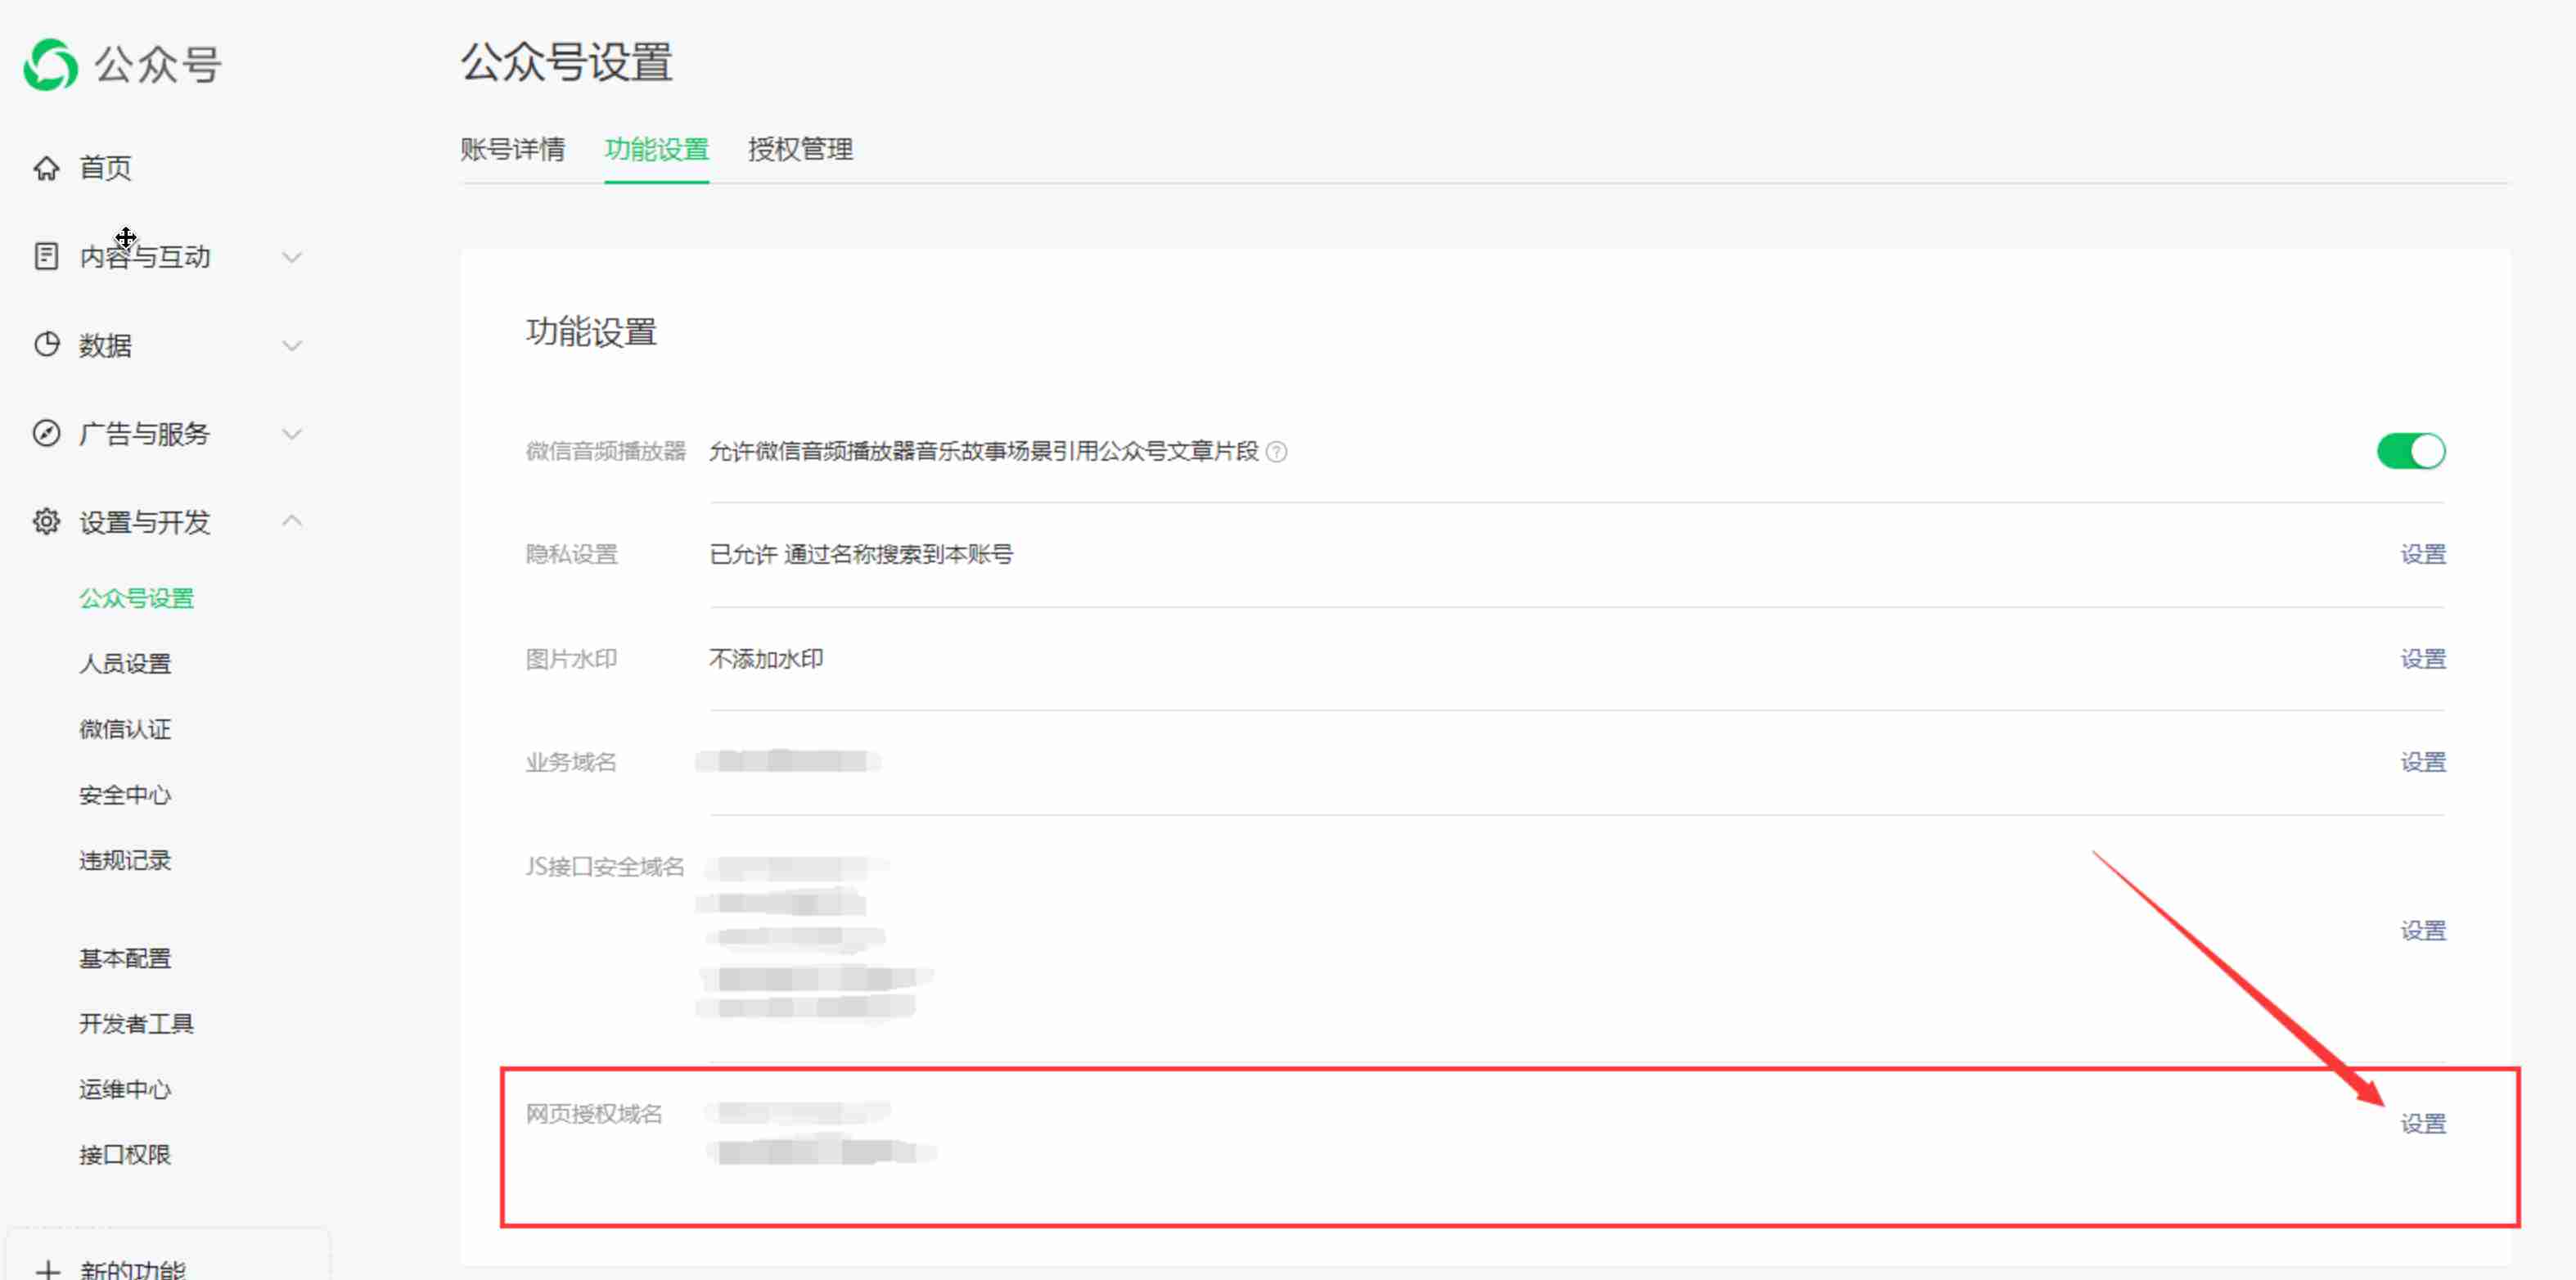Click the compass icon for 广告与服务
Image resolution: width=2576 pixels, height=1280 pixels.
tap(46, 433)
